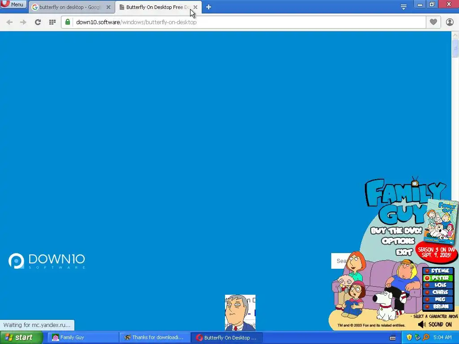459x344 pixels.
Task: Select the Peter character option
Action: [438, 278]
